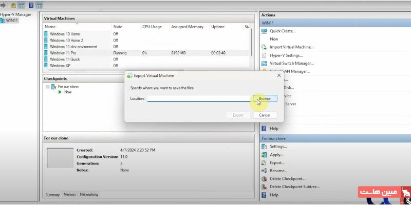Click the Created date value 4/7/2024
Viewport: 411px width, 205px height.
pos(137,150)
